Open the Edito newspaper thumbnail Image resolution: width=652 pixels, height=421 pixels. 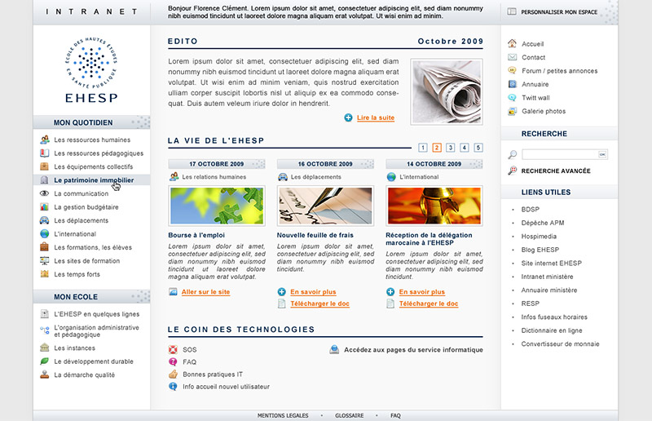447,91
